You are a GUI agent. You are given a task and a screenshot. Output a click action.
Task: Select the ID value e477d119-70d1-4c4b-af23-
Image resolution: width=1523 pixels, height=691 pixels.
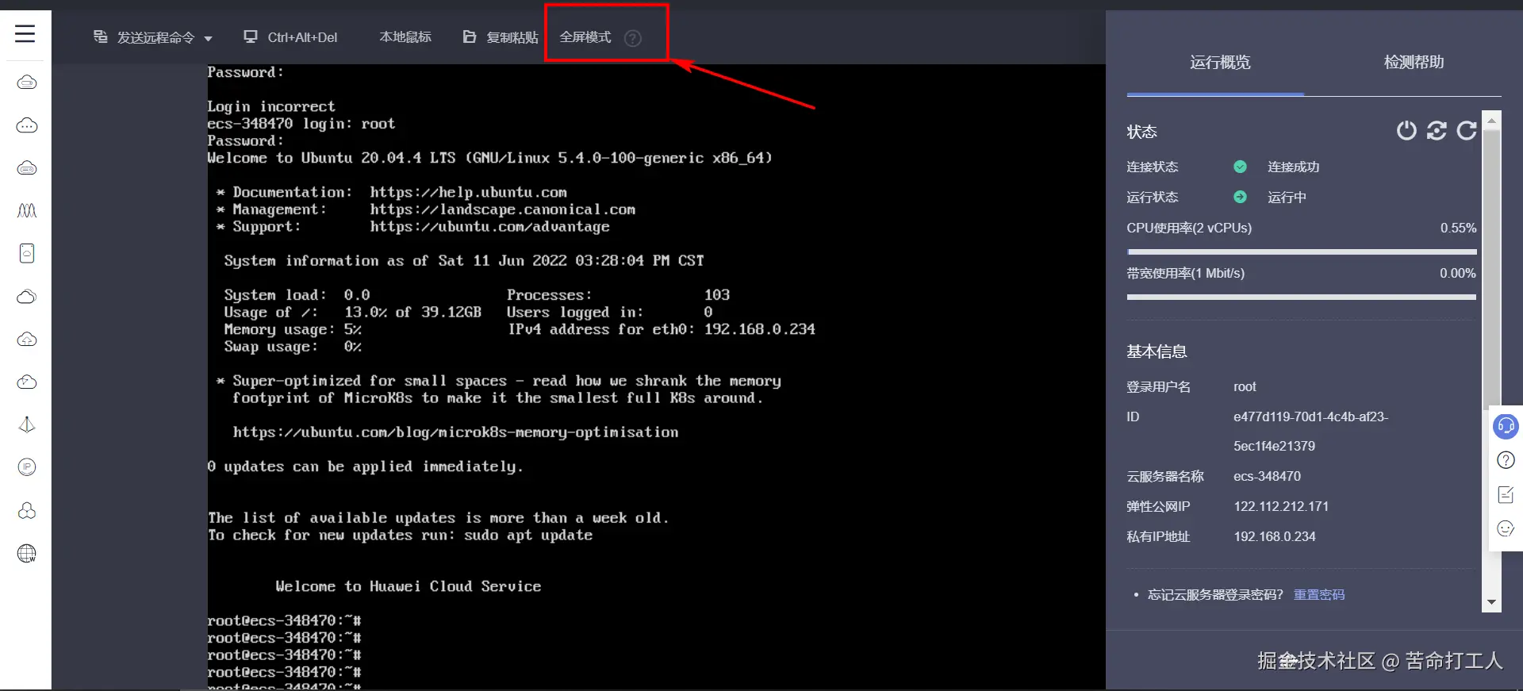coord(1310,417)
